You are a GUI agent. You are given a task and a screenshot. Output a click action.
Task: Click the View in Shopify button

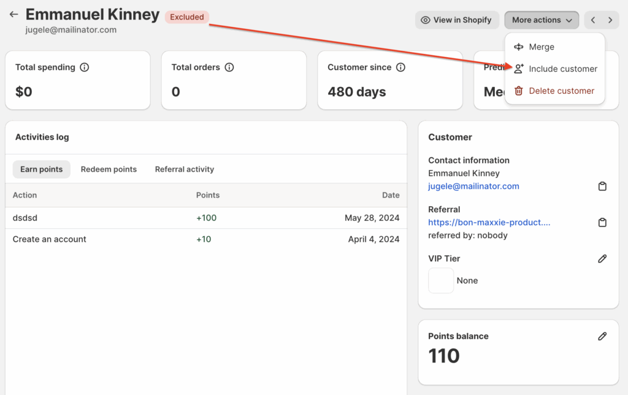tap(456, 20)
